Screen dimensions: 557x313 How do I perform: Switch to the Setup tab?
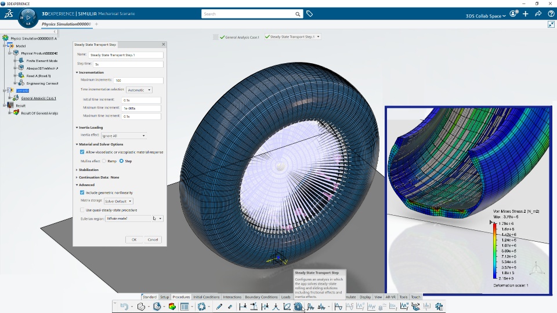click(x=164, y=297)
